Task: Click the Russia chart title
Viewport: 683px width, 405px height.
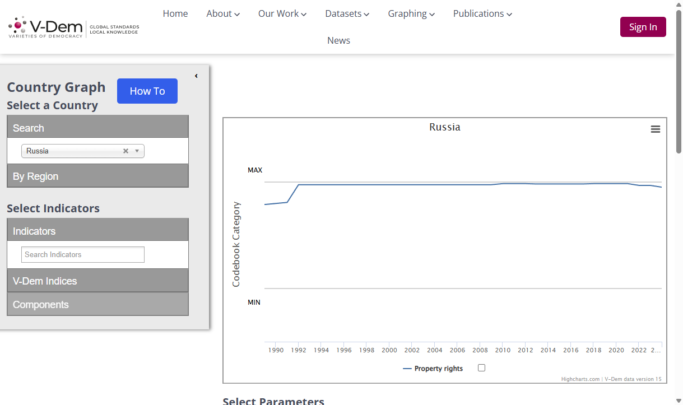Action: 445,127
